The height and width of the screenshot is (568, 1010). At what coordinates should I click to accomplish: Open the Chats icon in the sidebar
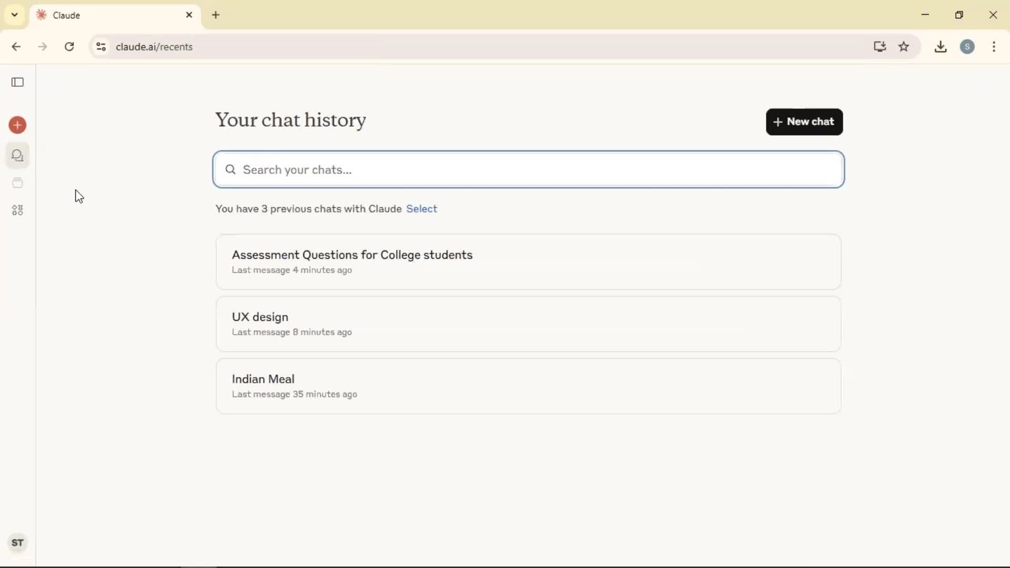tap(17, 156)
